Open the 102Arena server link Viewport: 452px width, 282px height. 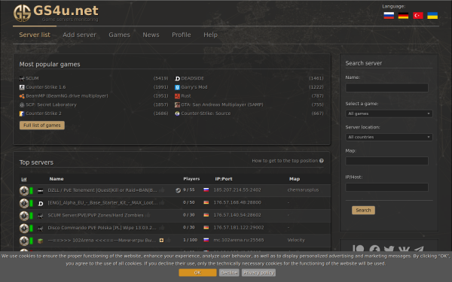tap(102, 241)
